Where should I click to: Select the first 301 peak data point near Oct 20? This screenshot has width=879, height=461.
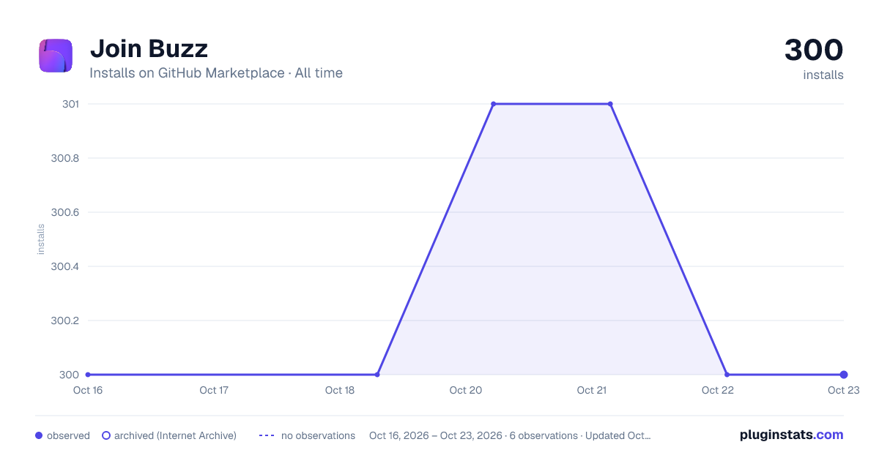point(493,104)
